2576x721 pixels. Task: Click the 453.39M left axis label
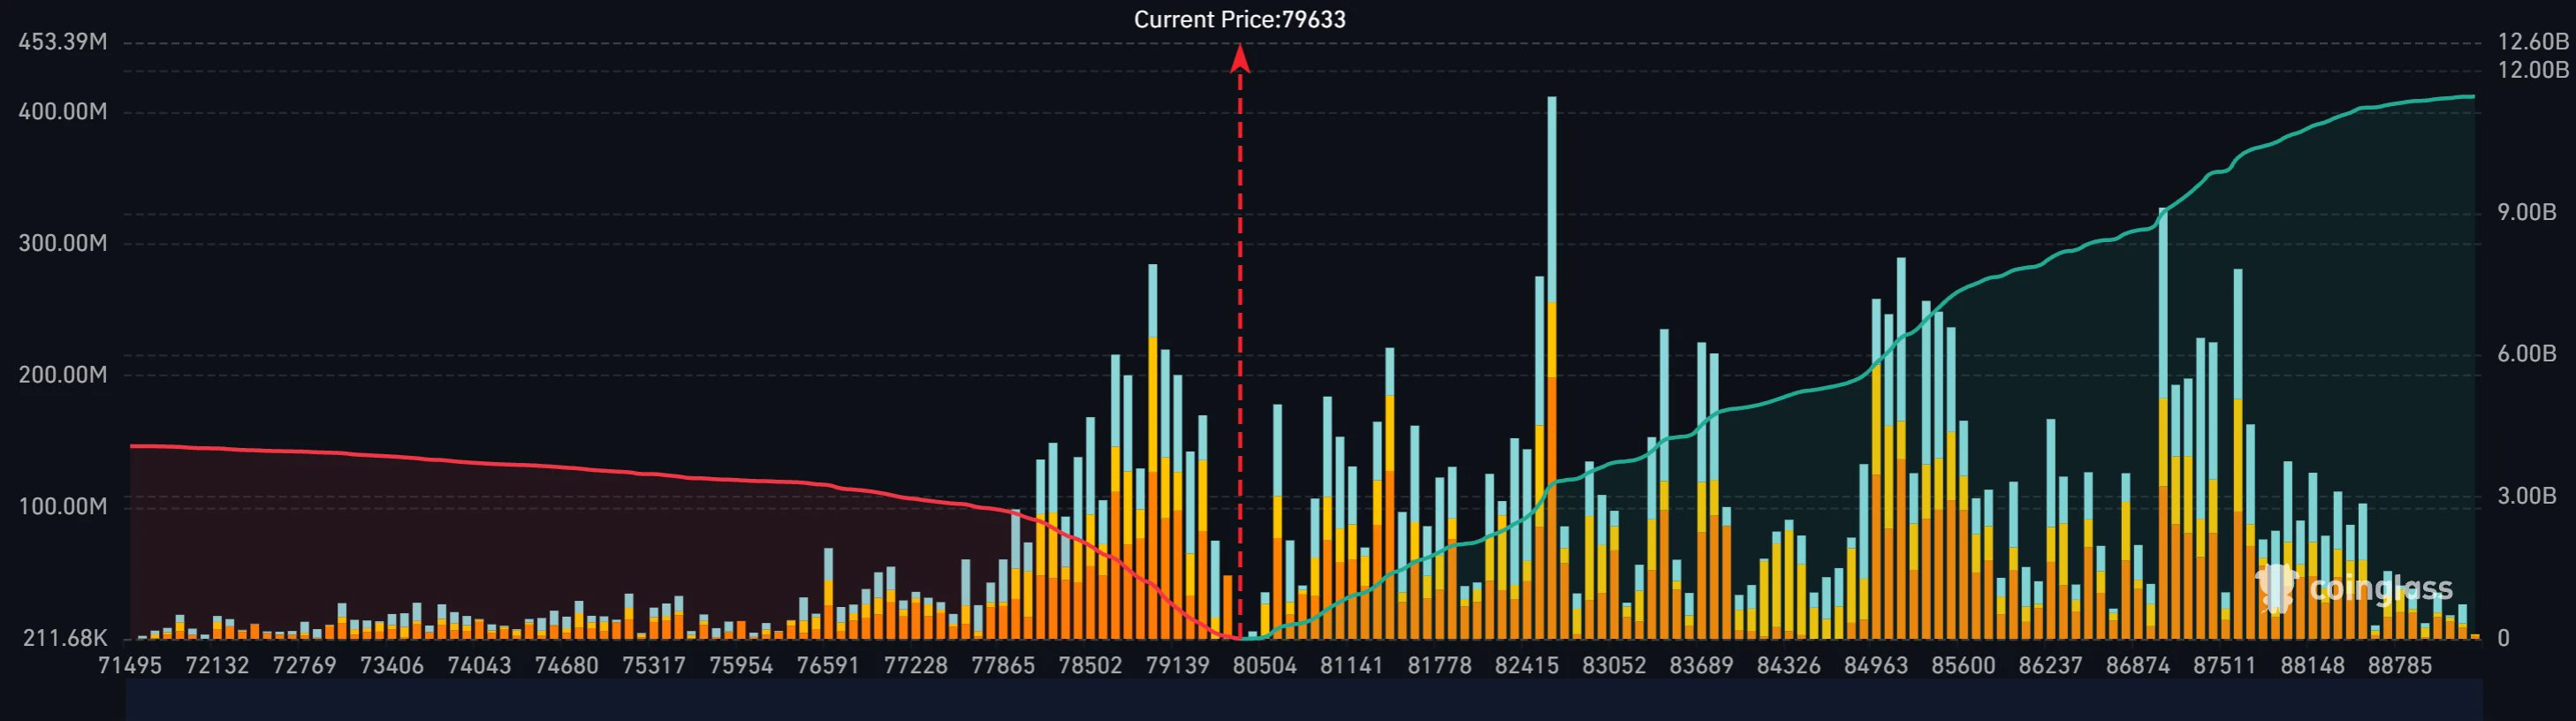pyautogui.click(x=62, y=42)
